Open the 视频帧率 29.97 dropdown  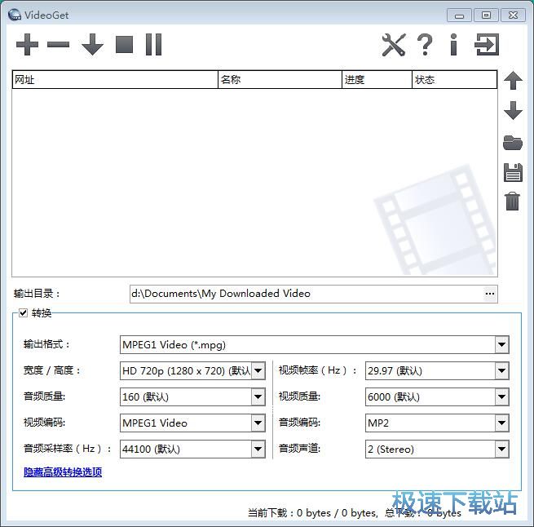tap(437, 370)
